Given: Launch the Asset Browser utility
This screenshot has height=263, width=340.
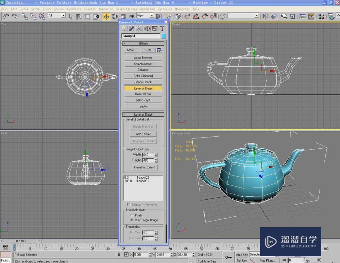Looking at the screenshot, I should click(x=143, y=57).
